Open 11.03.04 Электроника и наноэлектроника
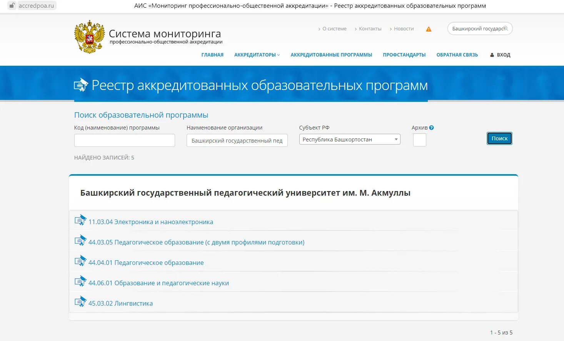This screenshot has height=341, width=564. [151, 222]
